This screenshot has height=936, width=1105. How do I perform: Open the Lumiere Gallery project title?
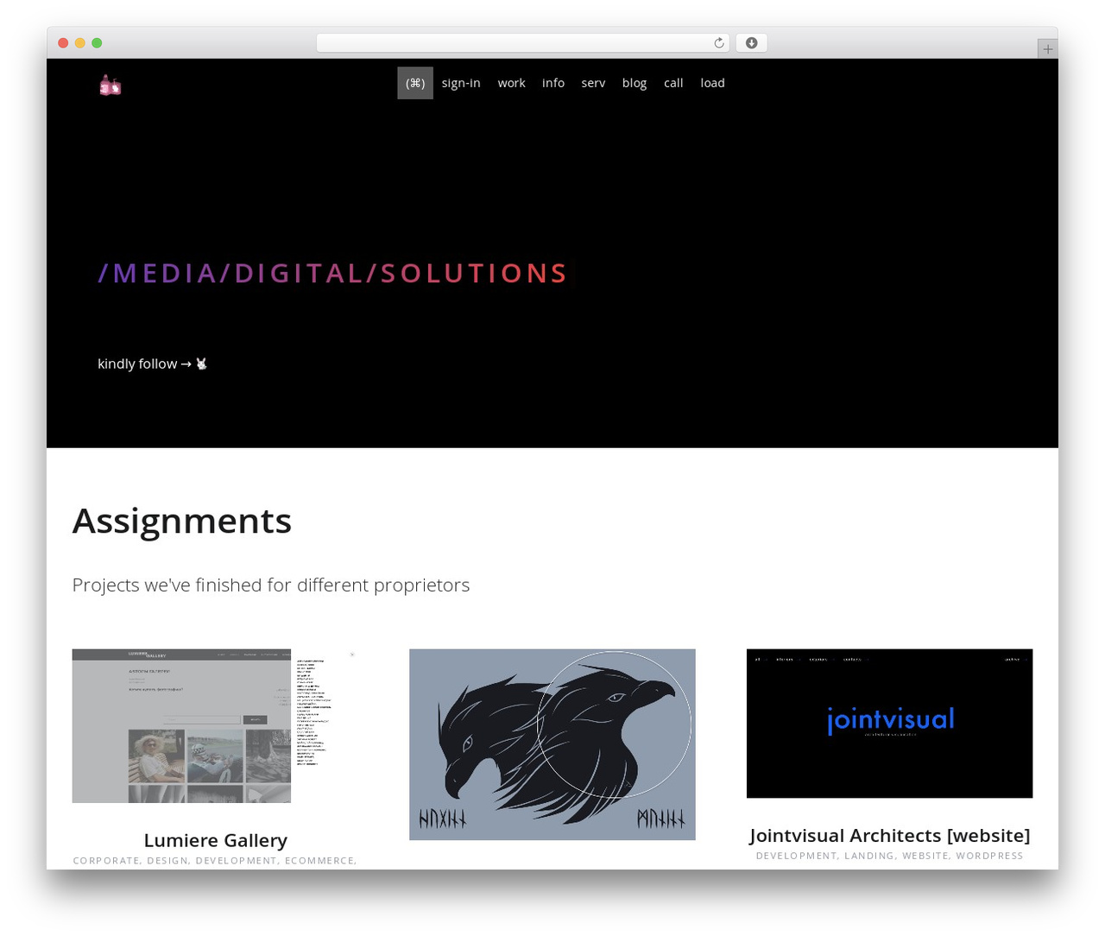[x=216, y=840]
